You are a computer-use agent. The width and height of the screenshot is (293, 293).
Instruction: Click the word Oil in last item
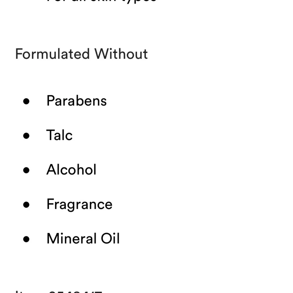110,239
